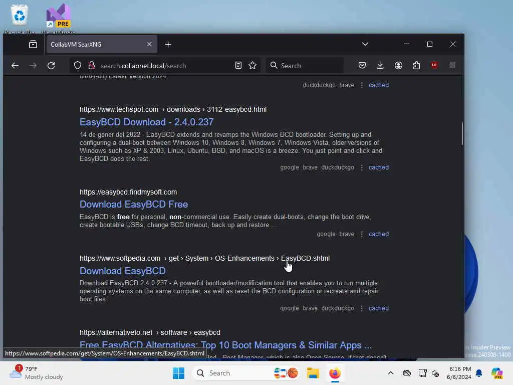Open Windows Start menu
This screenshot has width=513, height=385.
[x=179, y=373]
